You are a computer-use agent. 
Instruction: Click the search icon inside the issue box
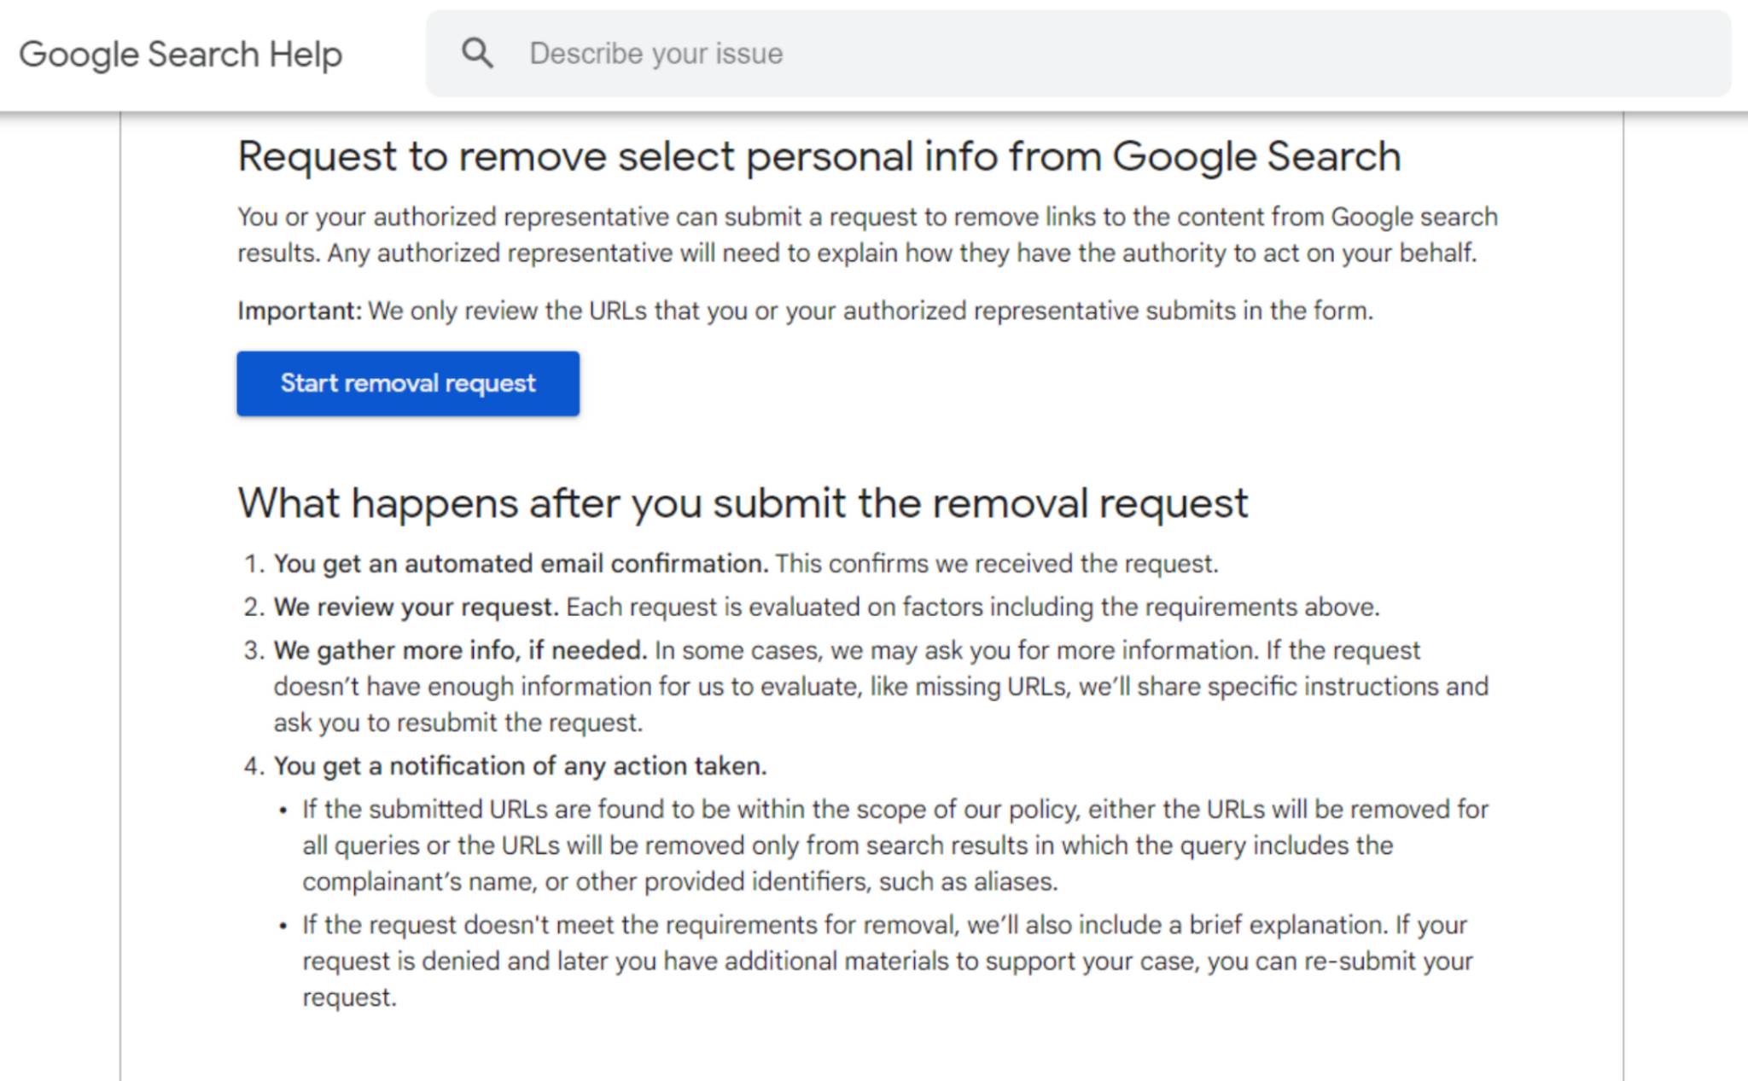(479, 52)
